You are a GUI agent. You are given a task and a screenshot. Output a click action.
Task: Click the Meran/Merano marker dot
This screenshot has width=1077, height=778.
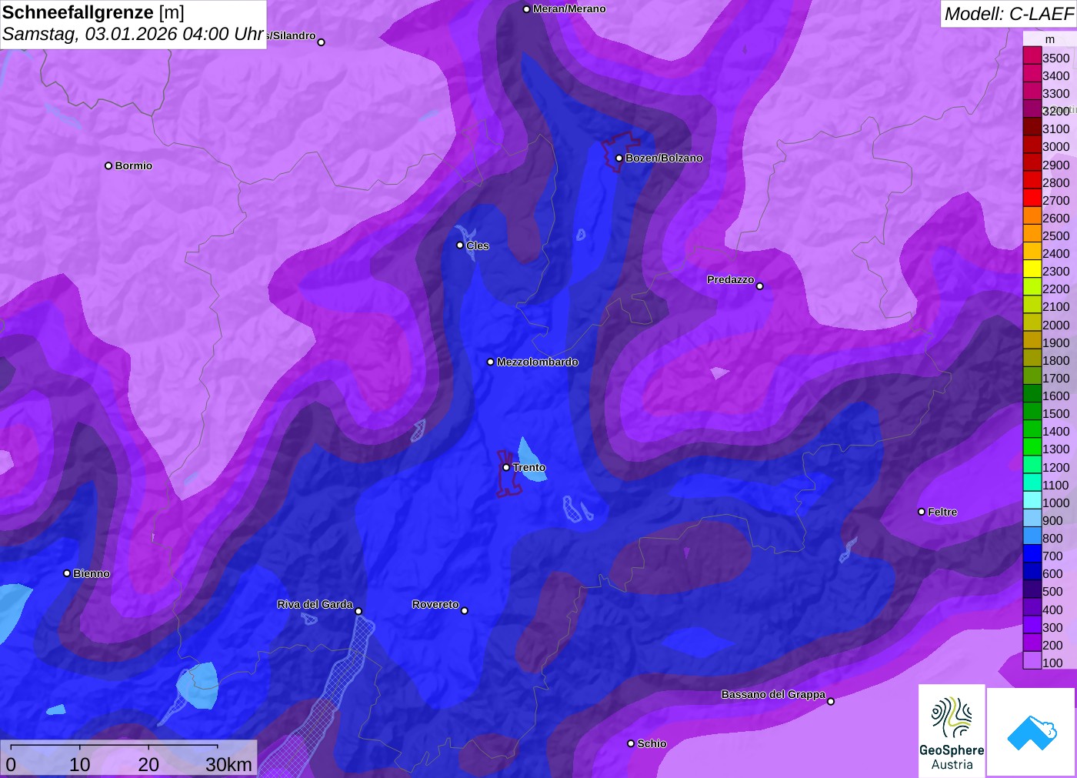coord(527,9)
